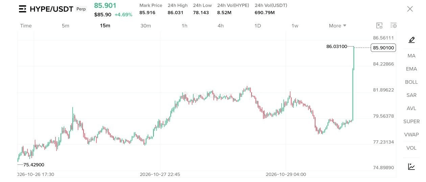Open chart settings list icon
This screenshot has height=182, width=426.
pos(393,26)
